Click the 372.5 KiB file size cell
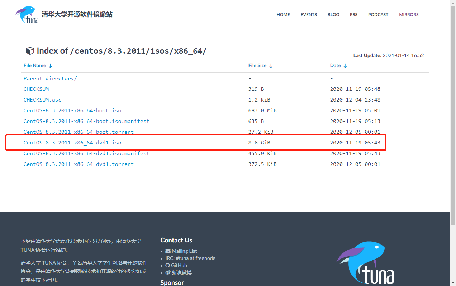This screenshot has width=456, height=286. click(x=262, y=164)
